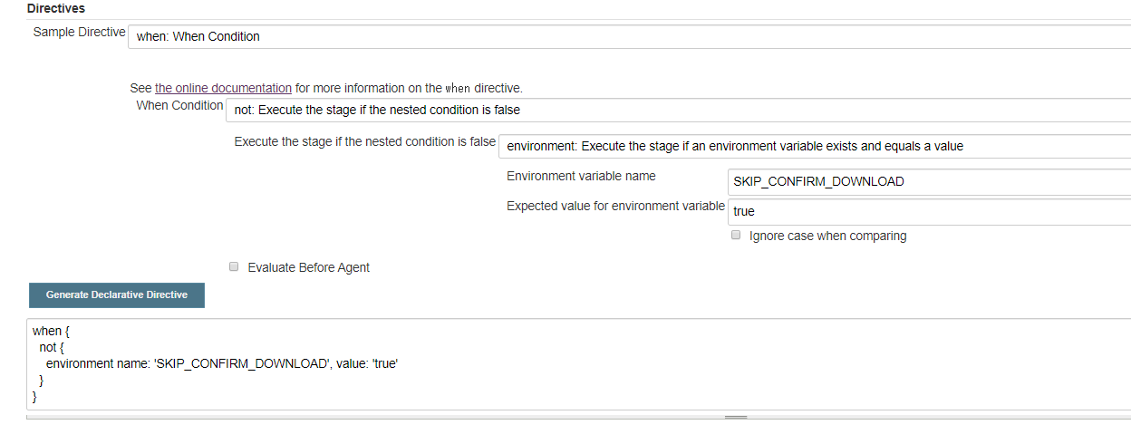Open the nested environment condition dropdown
The width and height of the screenshot is (1131, 444).
(815, 146)
